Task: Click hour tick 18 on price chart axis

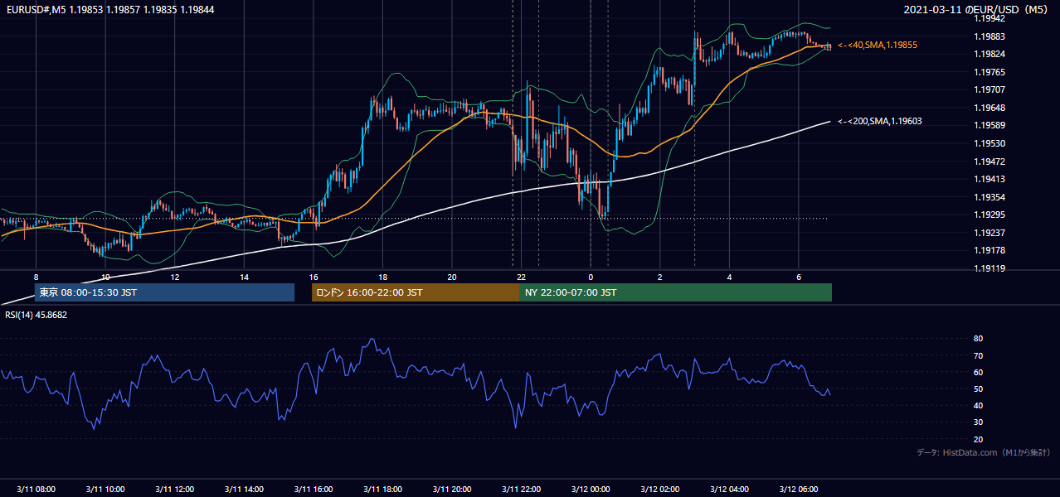Action: (x=382, y=277)
